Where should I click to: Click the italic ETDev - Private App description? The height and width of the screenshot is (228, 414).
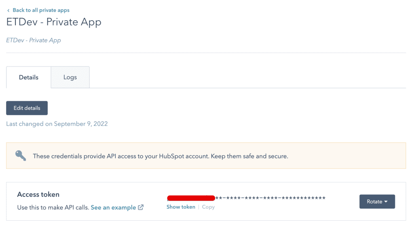point(34,40)
